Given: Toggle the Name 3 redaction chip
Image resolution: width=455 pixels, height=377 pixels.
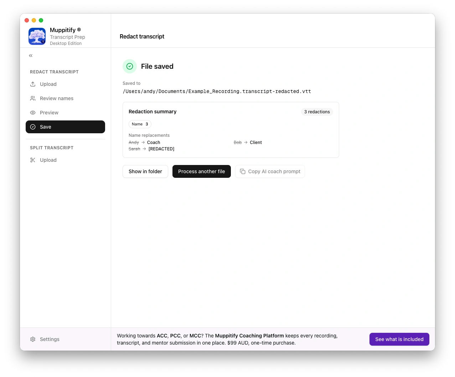Looking at the screenshot, I should coord(140,124).
